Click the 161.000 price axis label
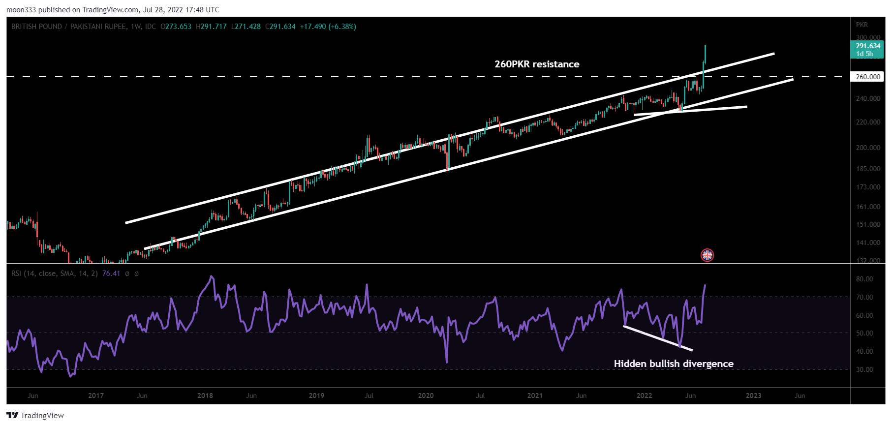The height and width of the screenshot is (426, 892). pos(868,207)
